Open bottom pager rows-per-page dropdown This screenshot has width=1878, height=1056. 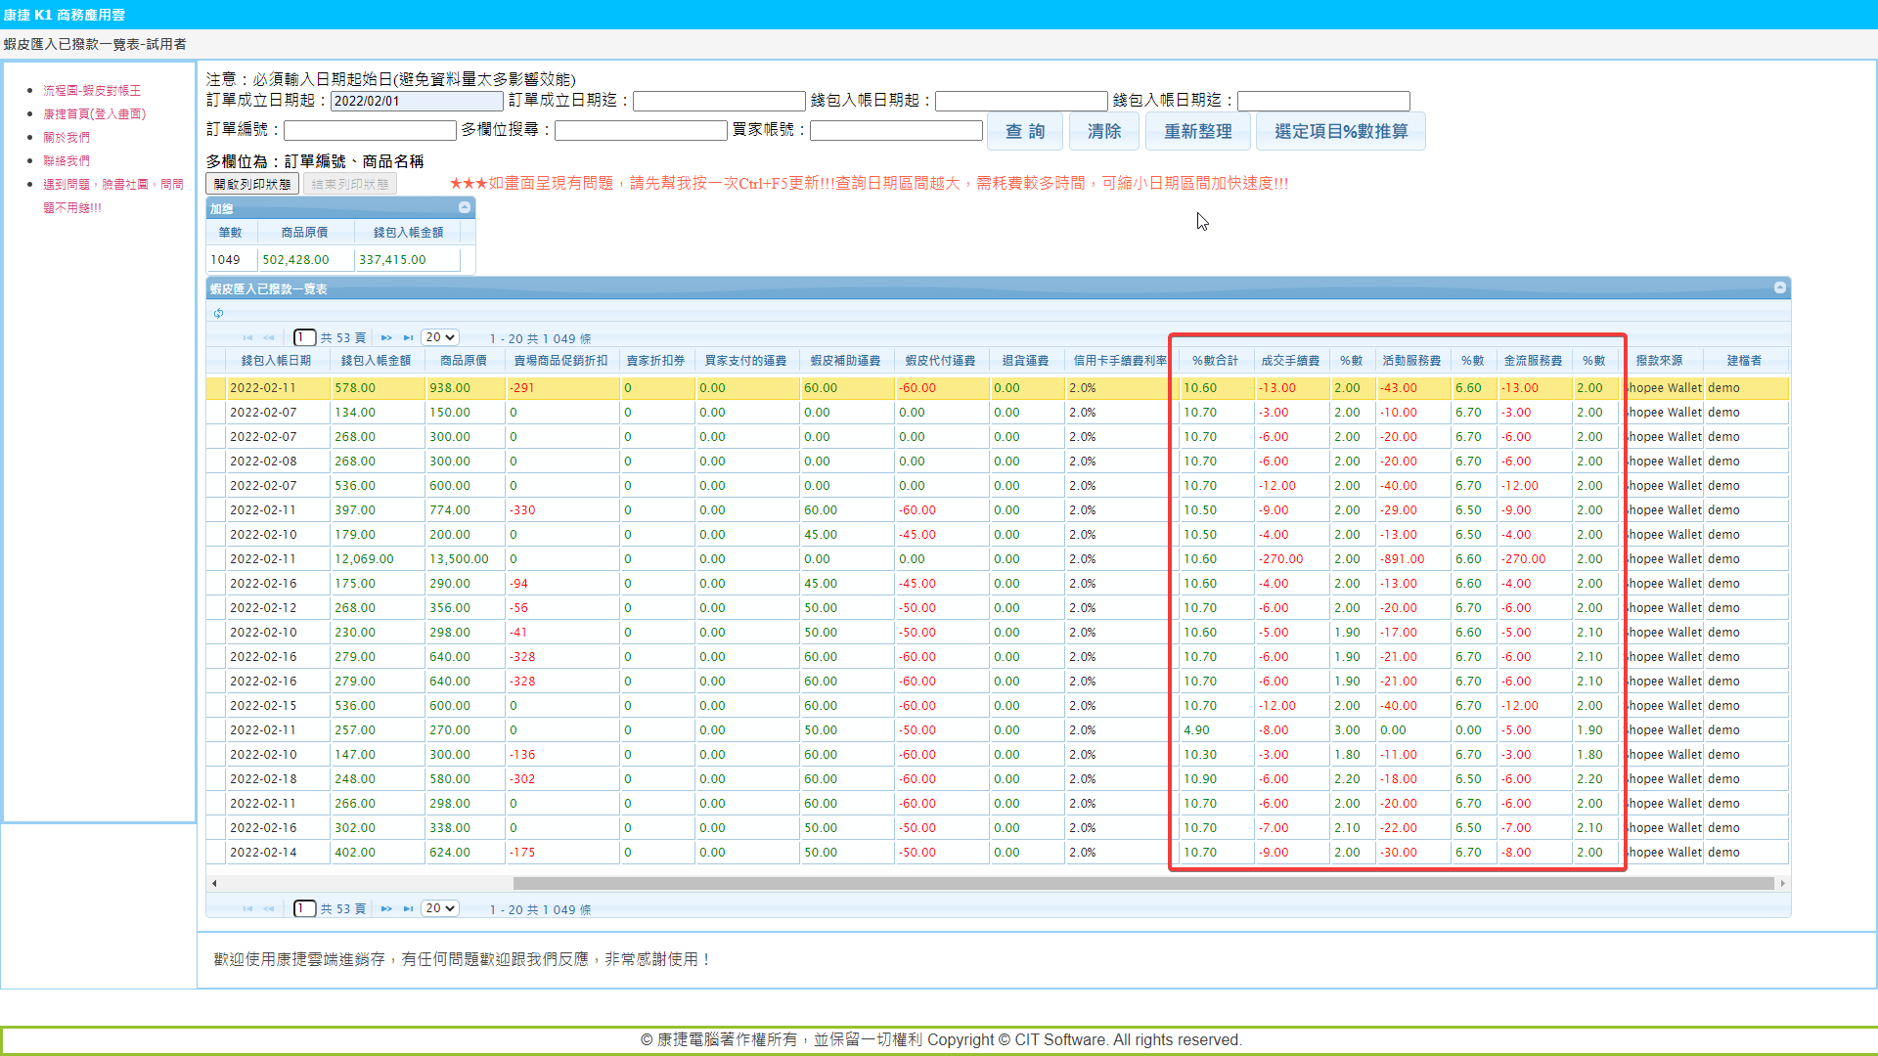tap(439, 908)
